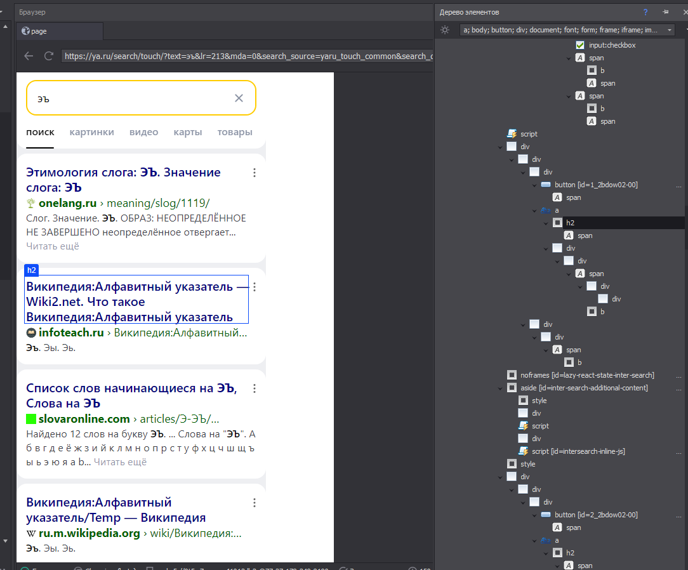Collapse the div node after style

[500, 477]
